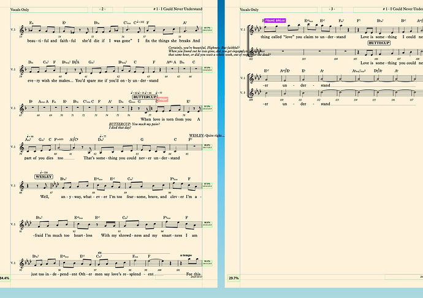Click the boxed BUTTERCUP label on page 2
The image size is (423, 298).
click(x=145, y=97)
